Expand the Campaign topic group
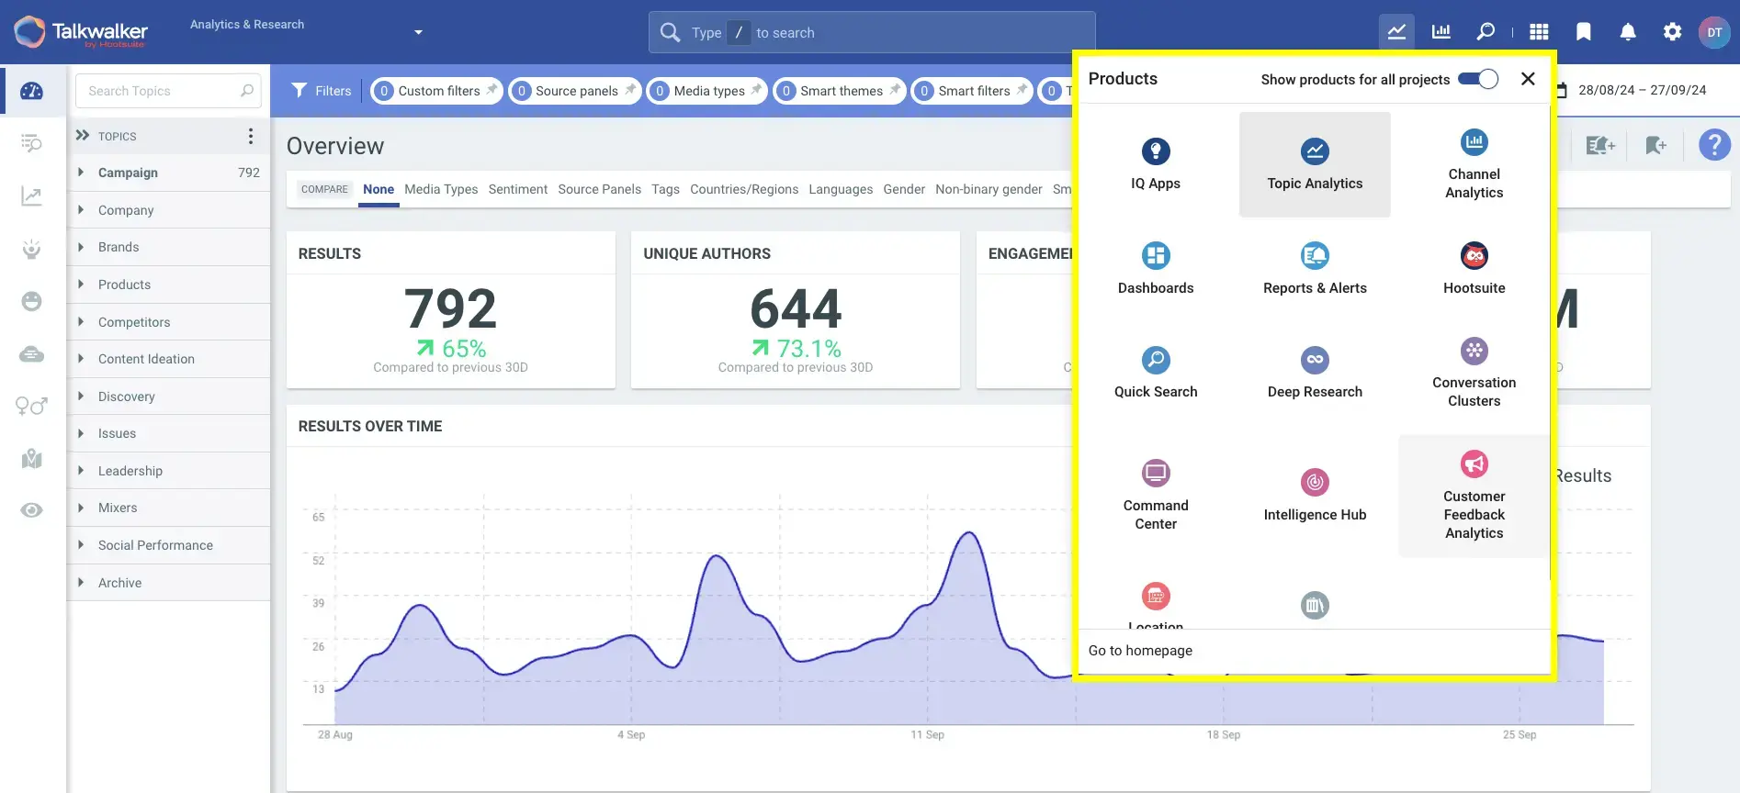Screen dimensions: 1740x793 pyautogui.click(x=81, y=173)
